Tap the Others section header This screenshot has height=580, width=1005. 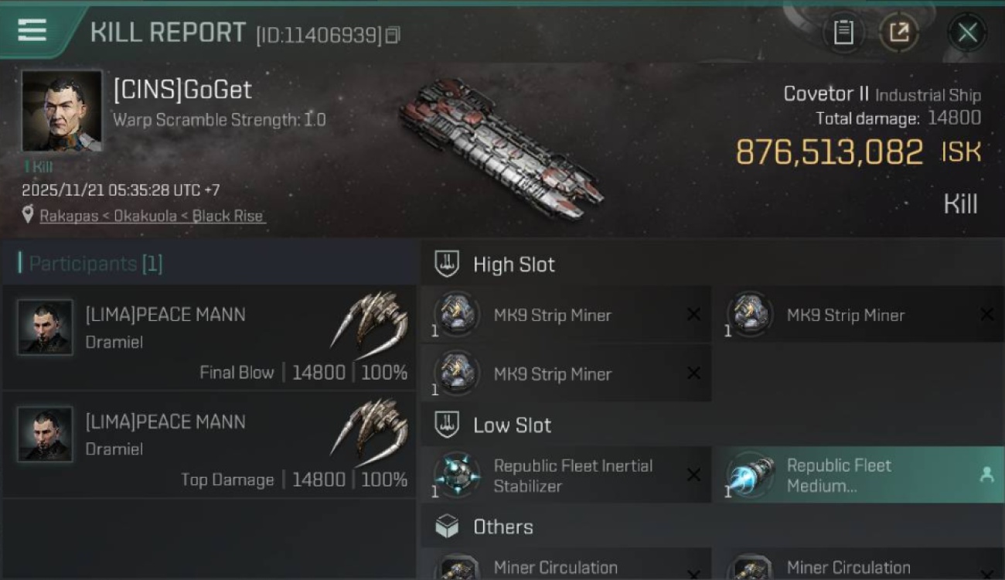point(502,527)
